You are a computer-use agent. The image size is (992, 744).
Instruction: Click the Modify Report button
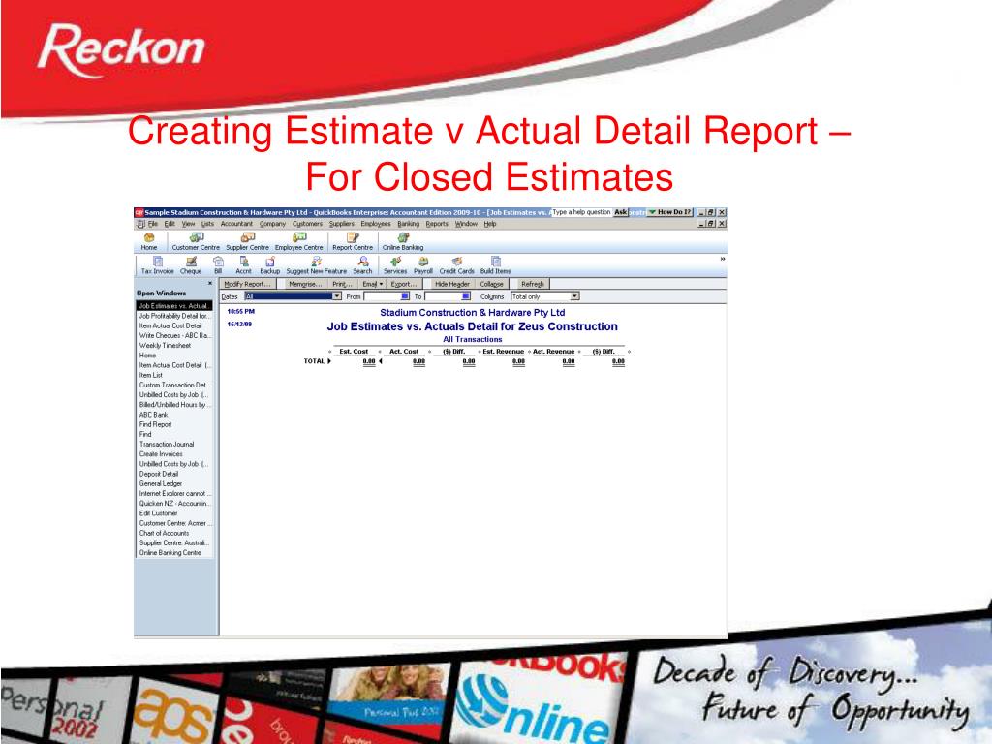coord(247,284)
